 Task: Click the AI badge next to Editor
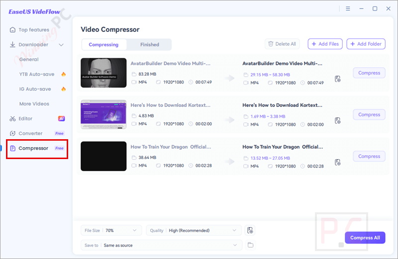(x=61, y=118)
